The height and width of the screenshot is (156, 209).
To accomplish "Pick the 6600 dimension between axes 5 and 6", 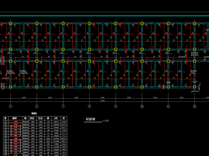I will (24, 97).
